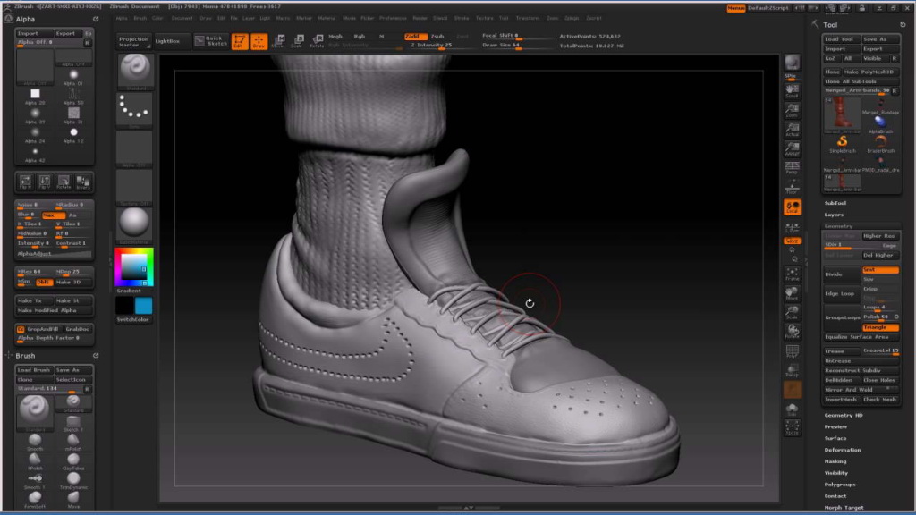Open the Document menu
This screenshot has width=916, height=515.
click(x=182, y=18)
